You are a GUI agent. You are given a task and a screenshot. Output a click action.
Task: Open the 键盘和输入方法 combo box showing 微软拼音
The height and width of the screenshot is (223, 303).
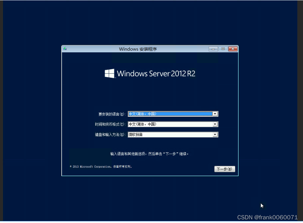[x=173, y=134]
